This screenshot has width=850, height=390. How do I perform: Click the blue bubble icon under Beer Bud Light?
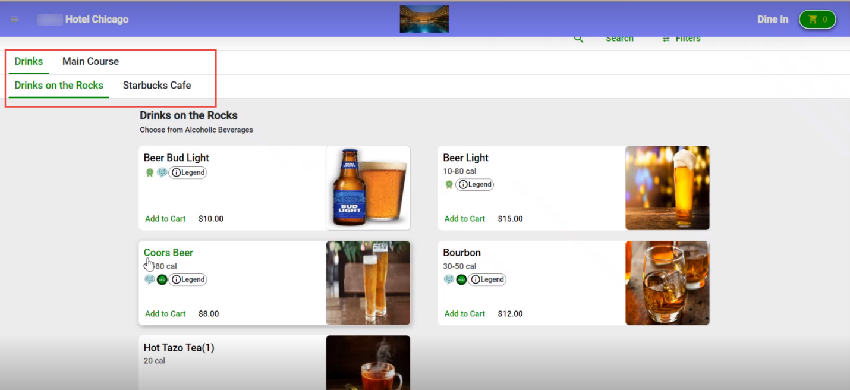(162, 172)
